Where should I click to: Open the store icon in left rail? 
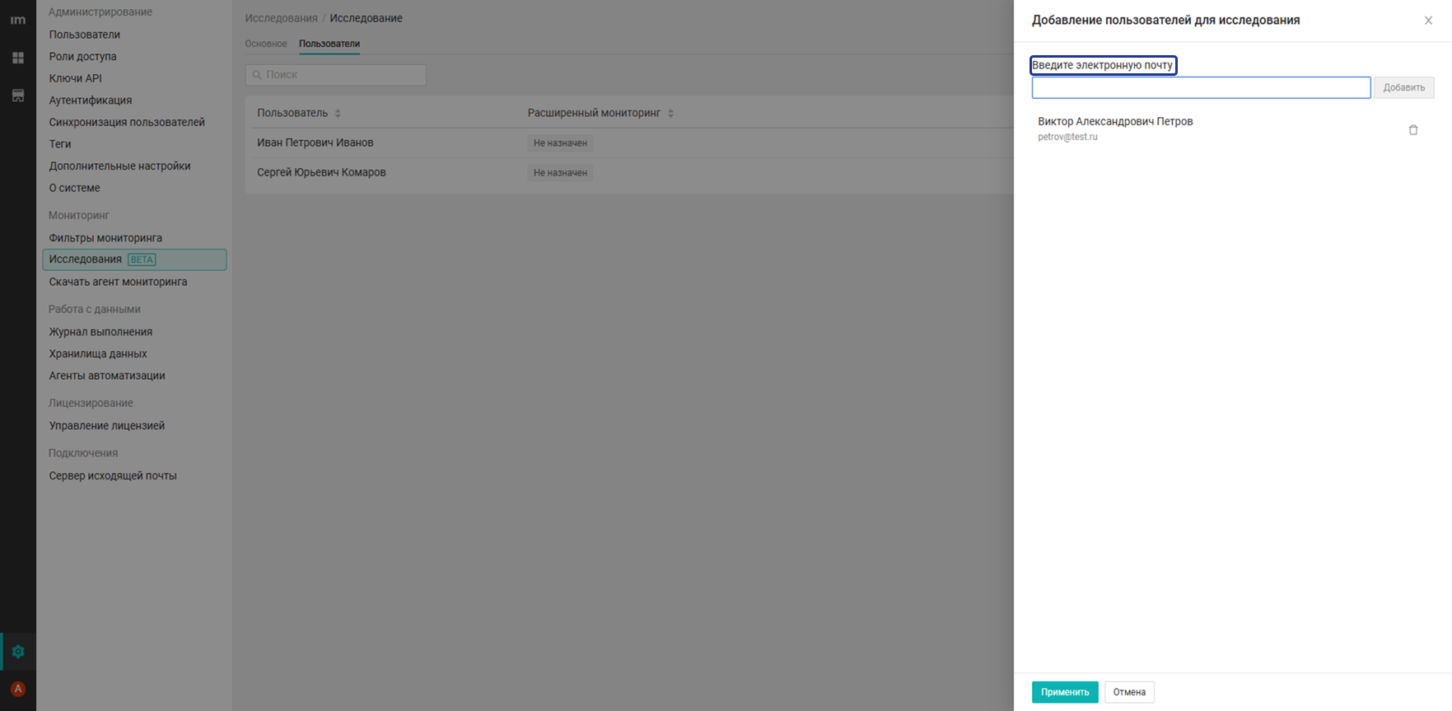click(18, 96)
